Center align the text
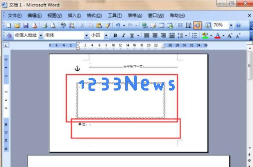This screenshot has width=253, height=167. click(155, 35)
